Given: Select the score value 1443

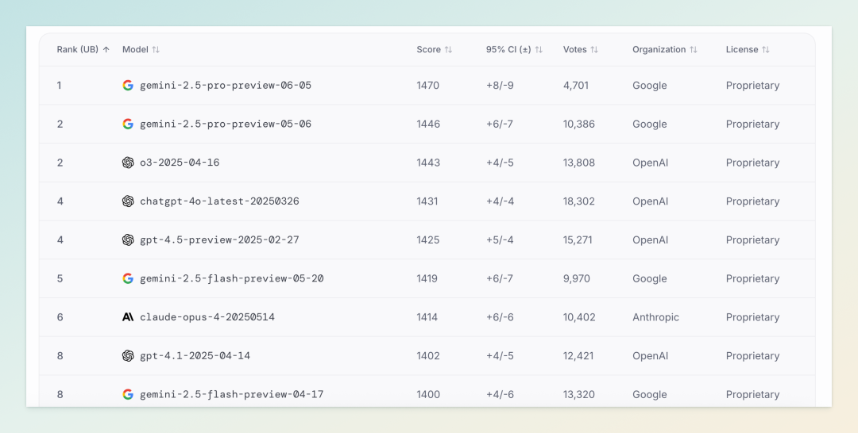Looking at the screenshot, I should click(428, 163).
